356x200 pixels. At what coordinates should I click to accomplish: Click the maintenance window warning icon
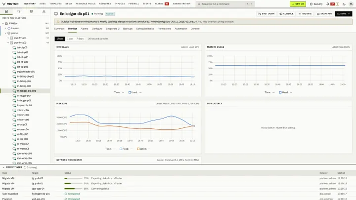[58, 22]
